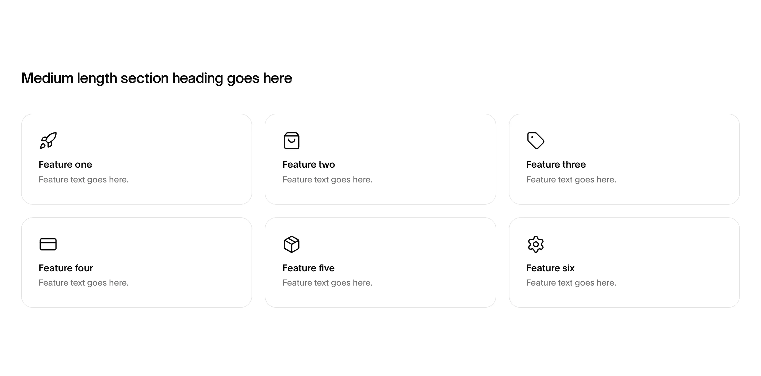Click description text under Feature two
The image size is (761, 376).
click(x=327, y=180)
